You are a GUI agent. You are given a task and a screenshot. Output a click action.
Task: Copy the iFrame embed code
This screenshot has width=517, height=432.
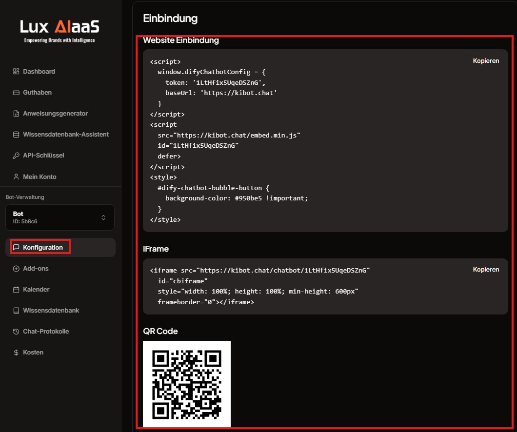tap(486, 270)
